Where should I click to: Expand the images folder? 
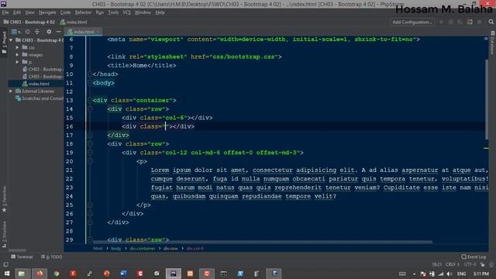coord(18,55)
